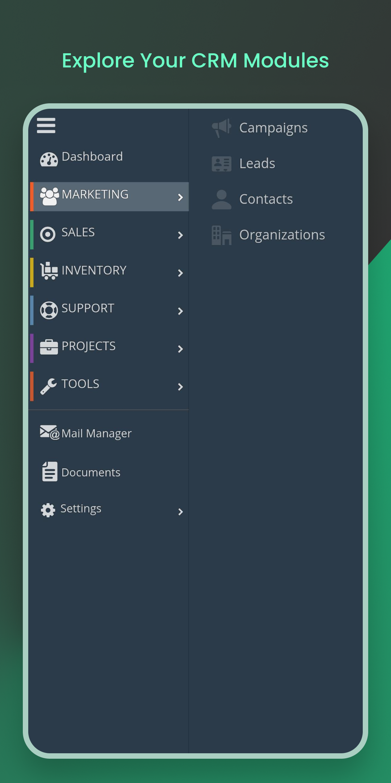This screenshot has width=391, height=783.
Task: Select the TOOLS menu label
Action: point(80,384)
